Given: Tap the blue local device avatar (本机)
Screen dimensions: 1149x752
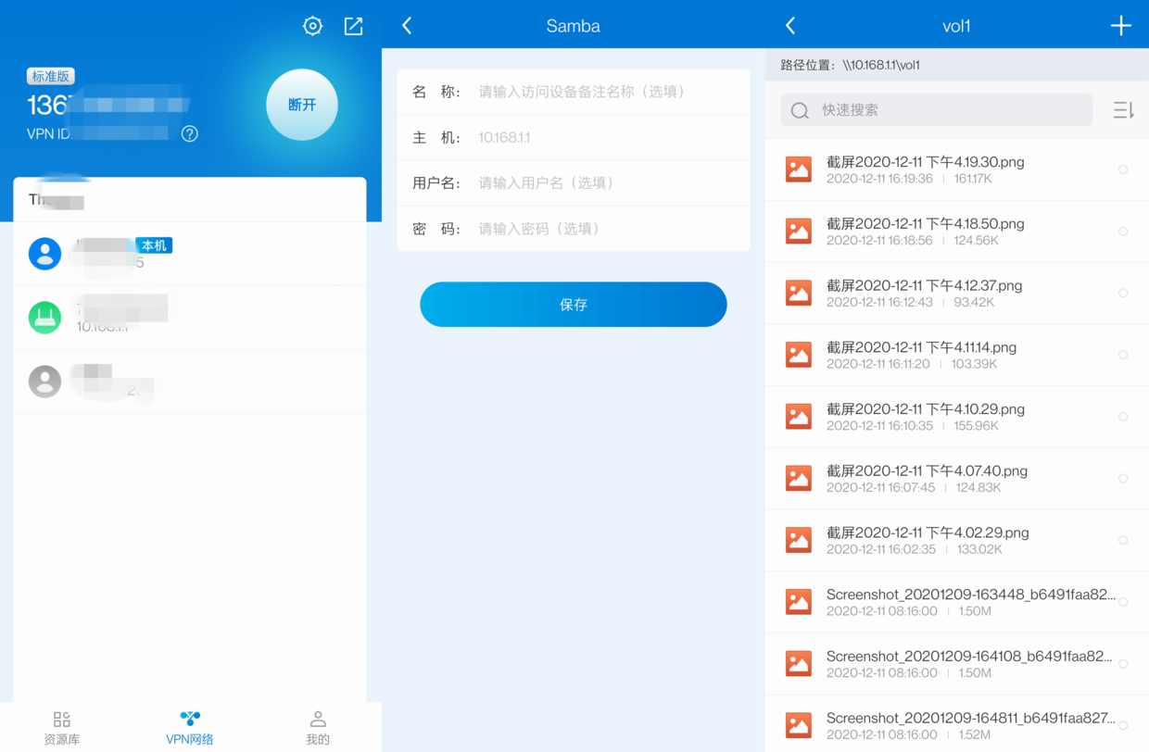Looking at the screenshot, I should (44, 254).
